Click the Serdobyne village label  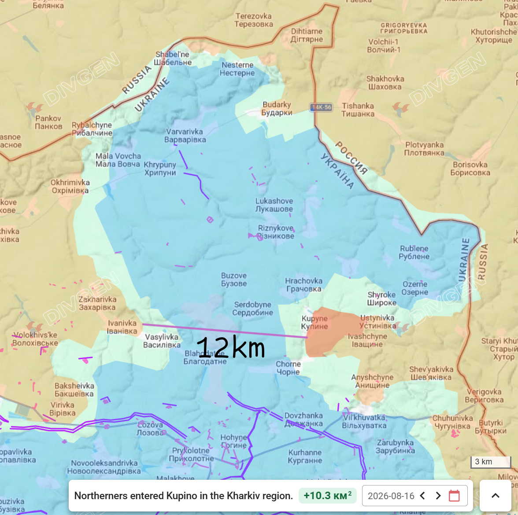click(x=252, y=309)
